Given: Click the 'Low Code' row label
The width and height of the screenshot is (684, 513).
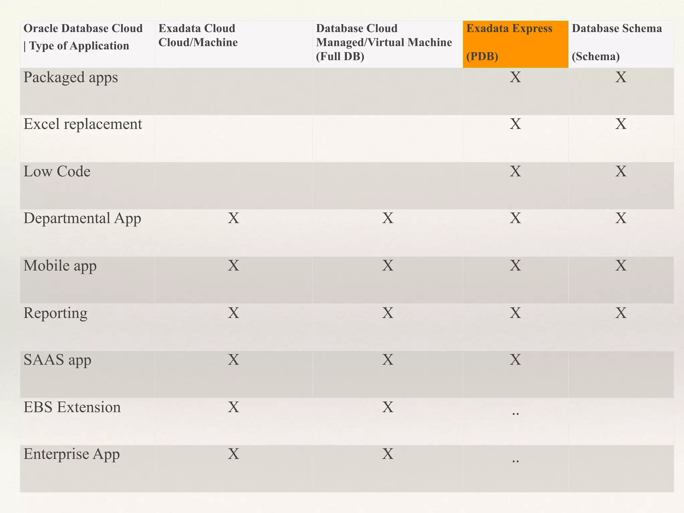Looking at the screenshot, I should coord(57,171).
